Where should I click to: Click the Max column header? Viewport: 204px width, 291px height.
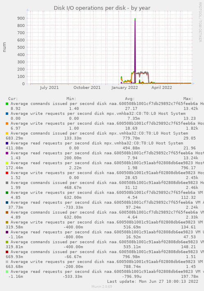pyautogui.click(x=188, y=99)
